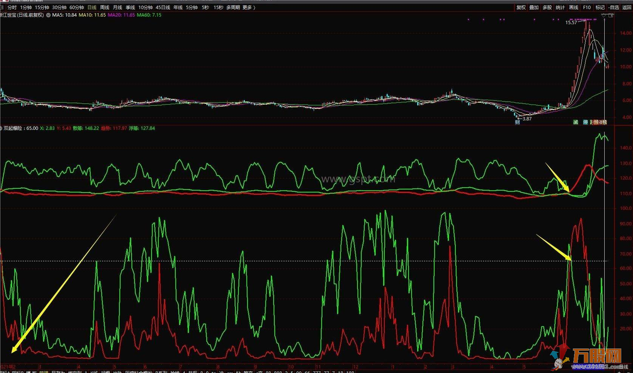Click the panel toggle icon left of 分时
633x373 pixels.
pyautogui.click(x=2, y=8)
